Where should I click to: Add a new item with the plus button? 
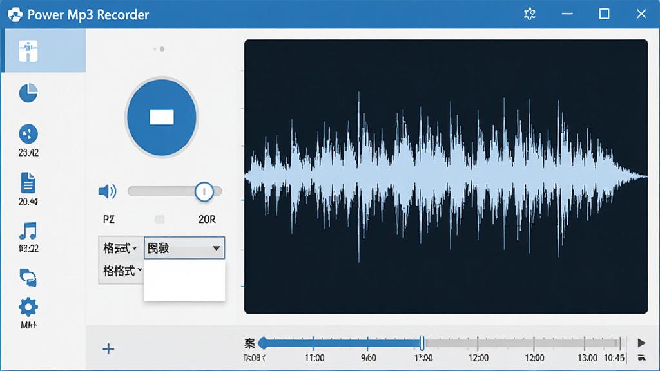pos(108,348)
